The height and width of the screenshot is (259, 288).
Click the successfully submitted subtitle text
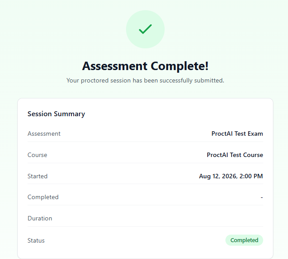[x=145, y=80]
